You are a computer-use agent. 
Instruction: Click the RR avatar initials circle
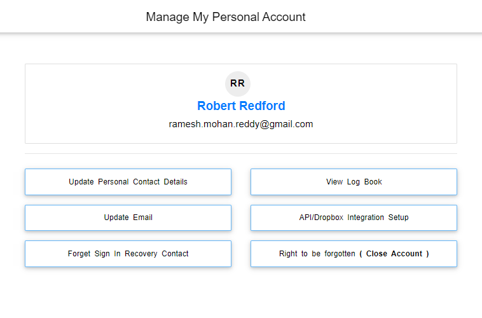click(238, 84)
